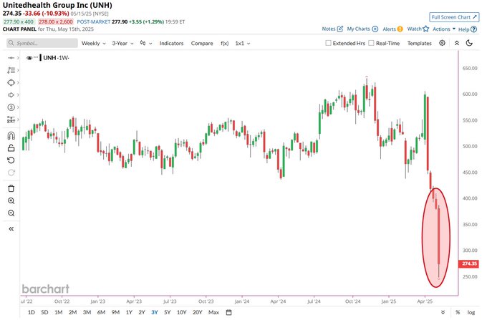Viewport: 487px width, 320px height.
Task: Open the UNH series options dots
Action: [36, 57]
